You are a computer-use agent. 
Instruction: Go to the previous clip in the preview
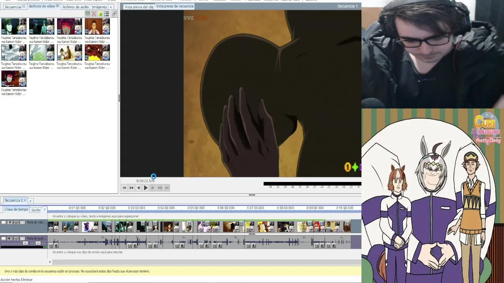131,188
